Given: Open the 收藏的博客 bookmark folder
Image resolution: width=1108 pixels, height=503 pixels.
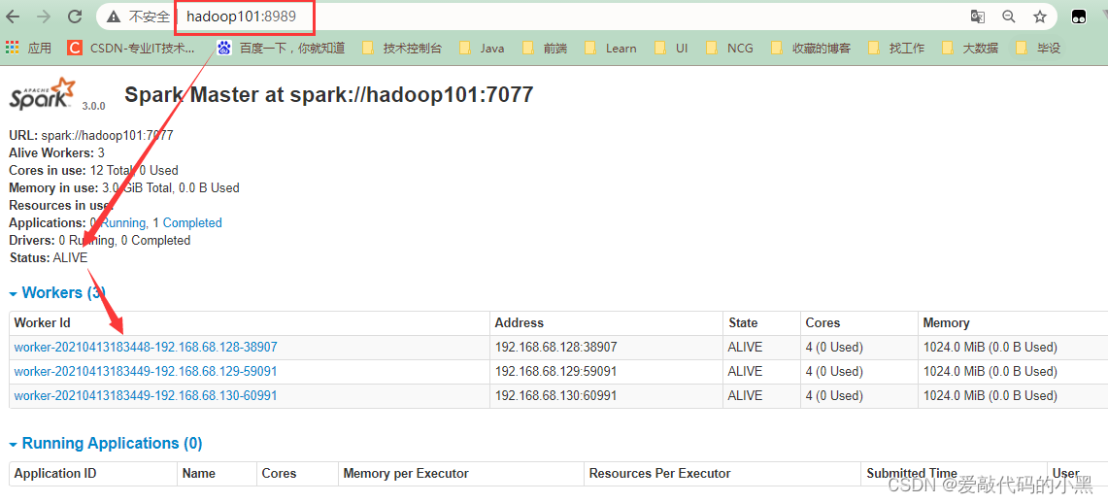Looking at the screenshot, I should click(x=811, y=48).
